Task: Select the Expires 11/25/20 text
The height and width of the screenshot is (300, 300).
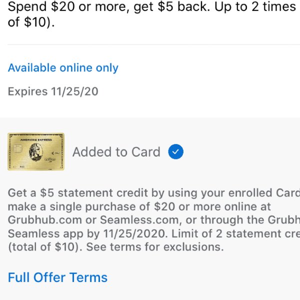Action: pos(53,91)
